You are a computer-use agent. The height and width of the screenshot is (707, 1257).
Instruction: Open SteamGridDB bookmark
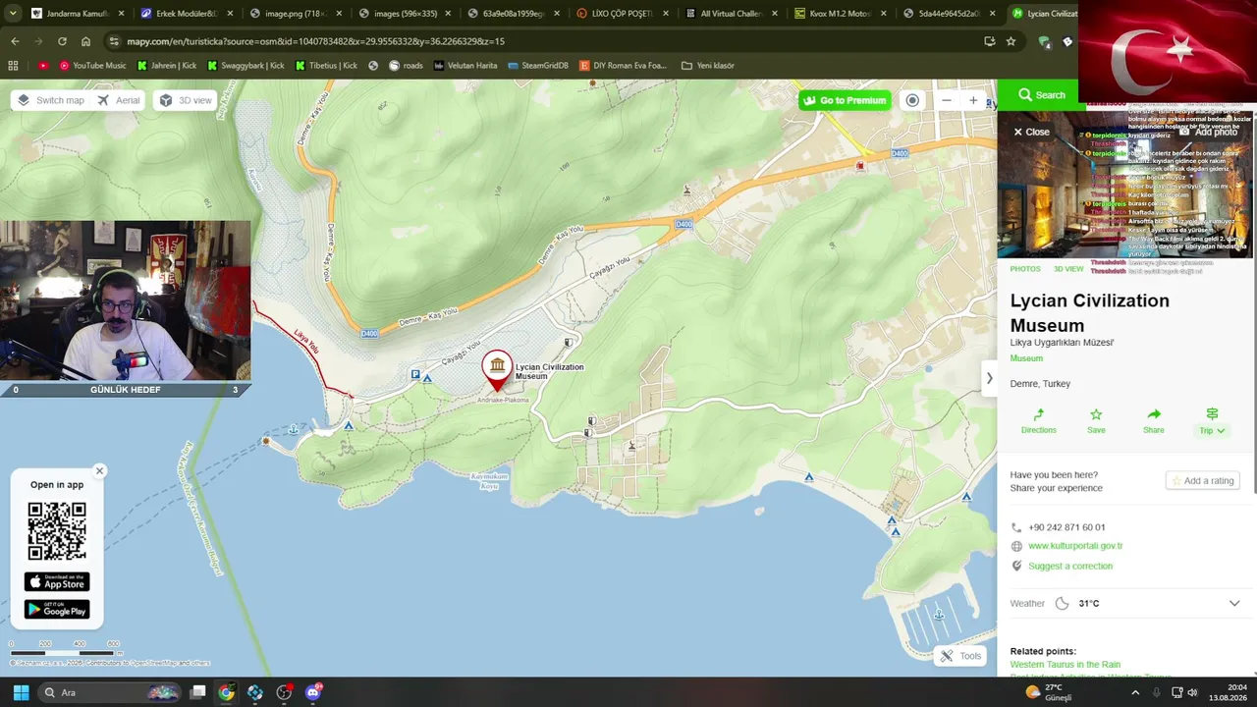(538, 66)
